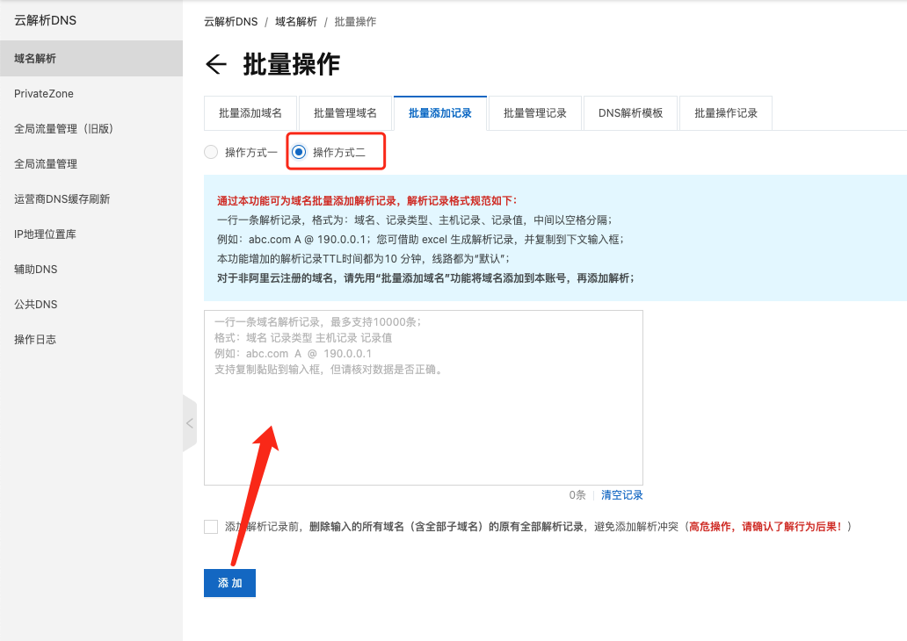Open the DNS解析模板 tab
Viewport: 907px width, 641px height.
pos(630,113)
